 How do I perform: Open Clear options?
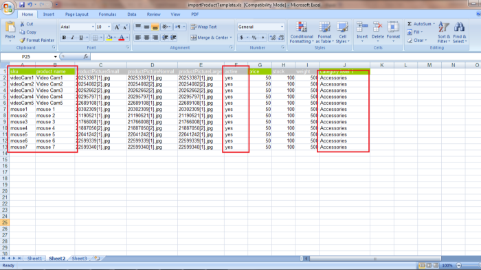[x=417, y=40]
